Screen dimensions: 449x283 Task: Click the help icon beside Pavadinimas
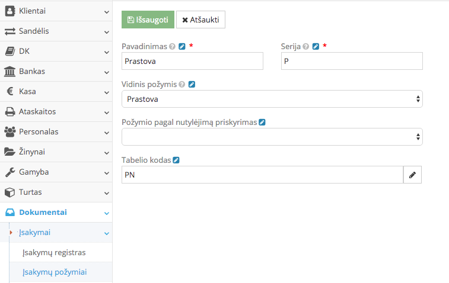click(x=172, y=46)
